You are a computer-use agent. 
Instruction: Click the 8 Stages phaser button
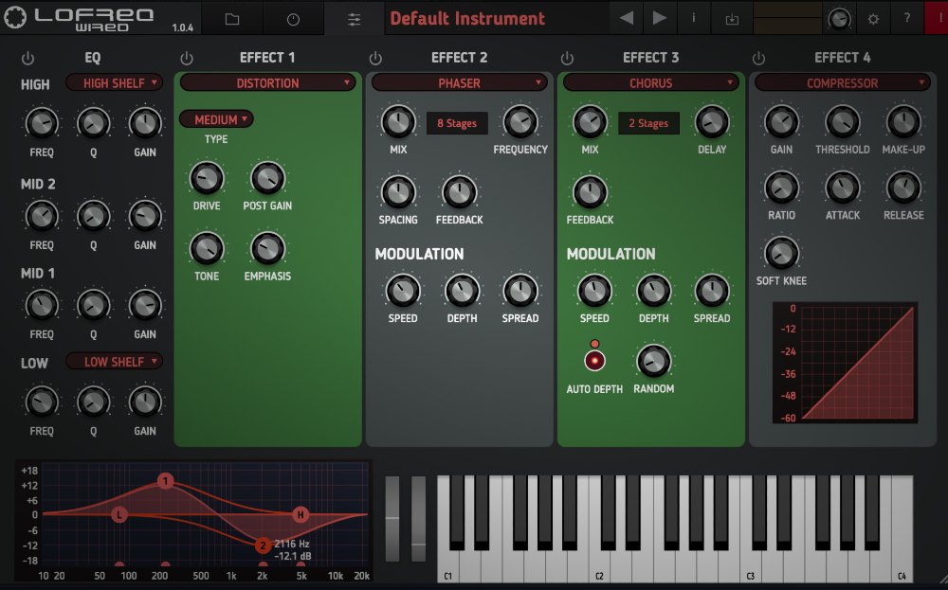pos(459,123)
